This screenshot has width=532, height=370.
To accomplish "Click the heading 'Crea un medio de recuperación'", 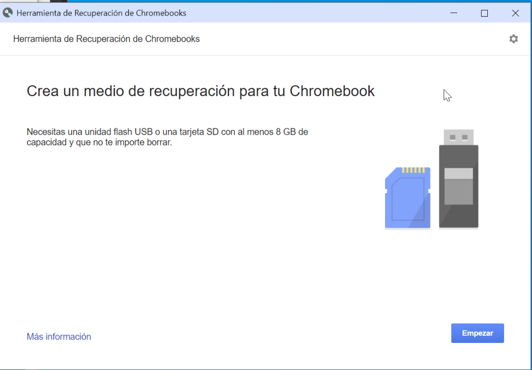I will (200, 91).
